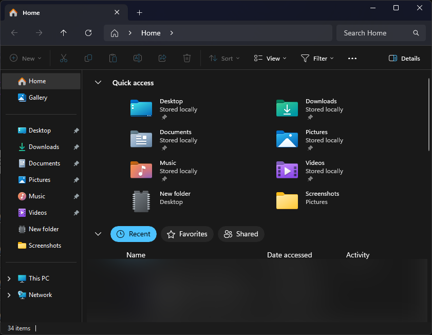Expand This PC in navigation pane
Screen dimensions: 432x335
9,278
